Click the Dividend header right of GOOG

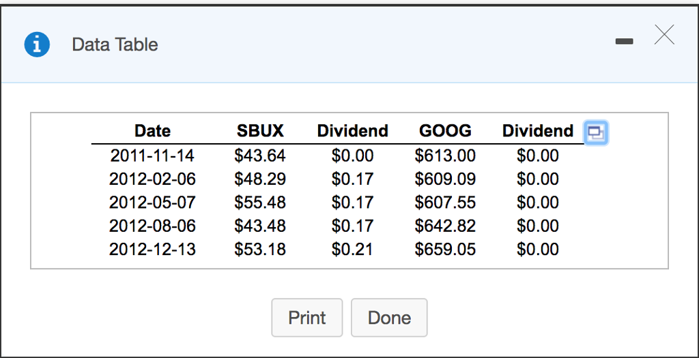[538, 131]
